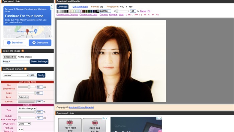Click the Store info icon button
This screenshot has width=234, height=132.
(x=15, y=43)
